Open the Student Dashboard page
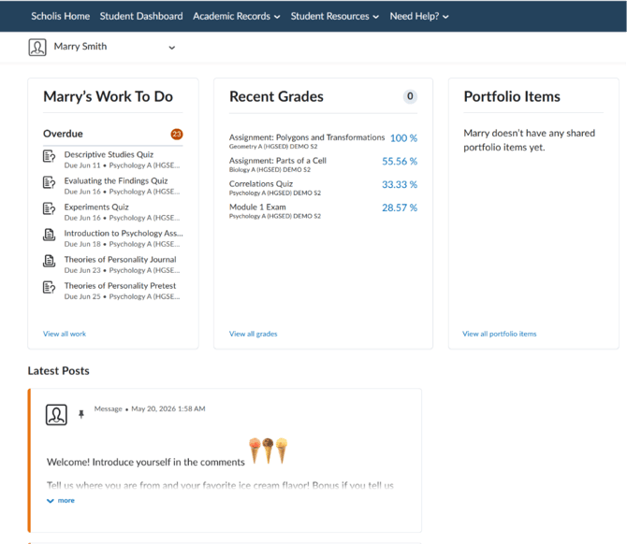 [141, 17]
